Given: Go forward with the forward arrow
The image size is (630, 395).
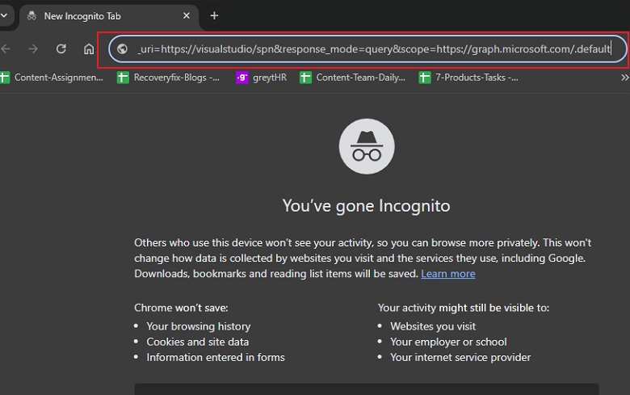Looking at the screenshot, I should point(33,49).
